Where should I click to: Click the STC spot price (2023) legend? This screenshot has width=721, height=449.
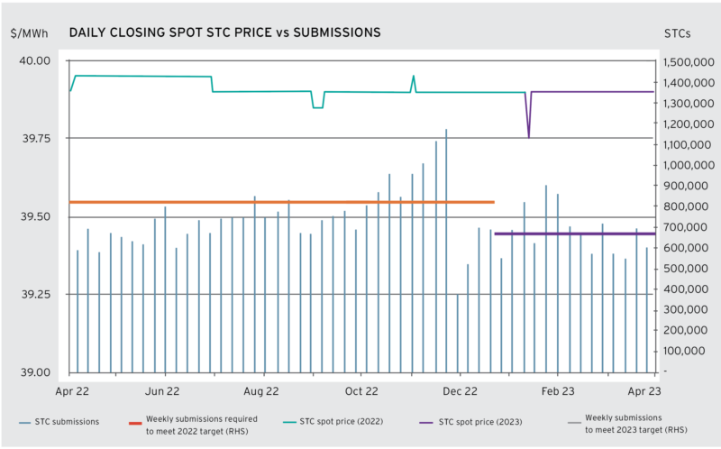click(x=471, y=422)
